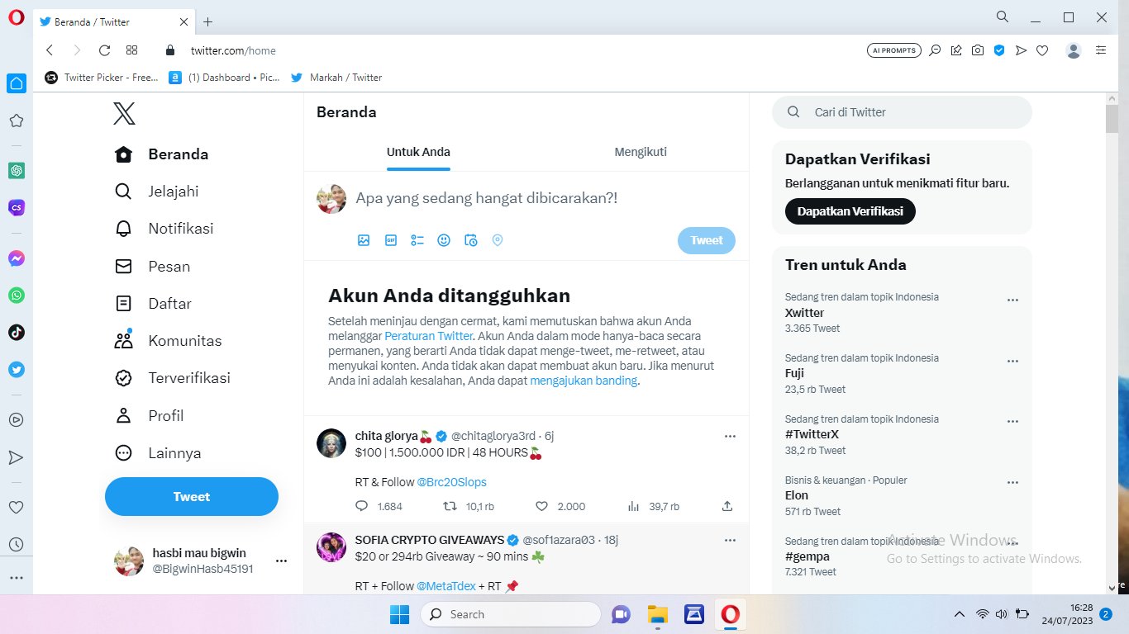Go back in browser
1129x634 pixels.
[50, 50]
